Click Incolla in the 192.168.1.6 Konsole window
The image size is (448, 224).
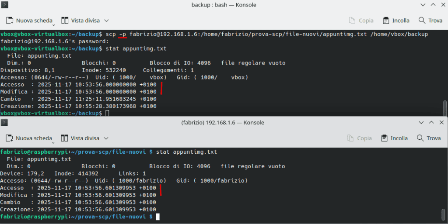(x=395, y=138)
